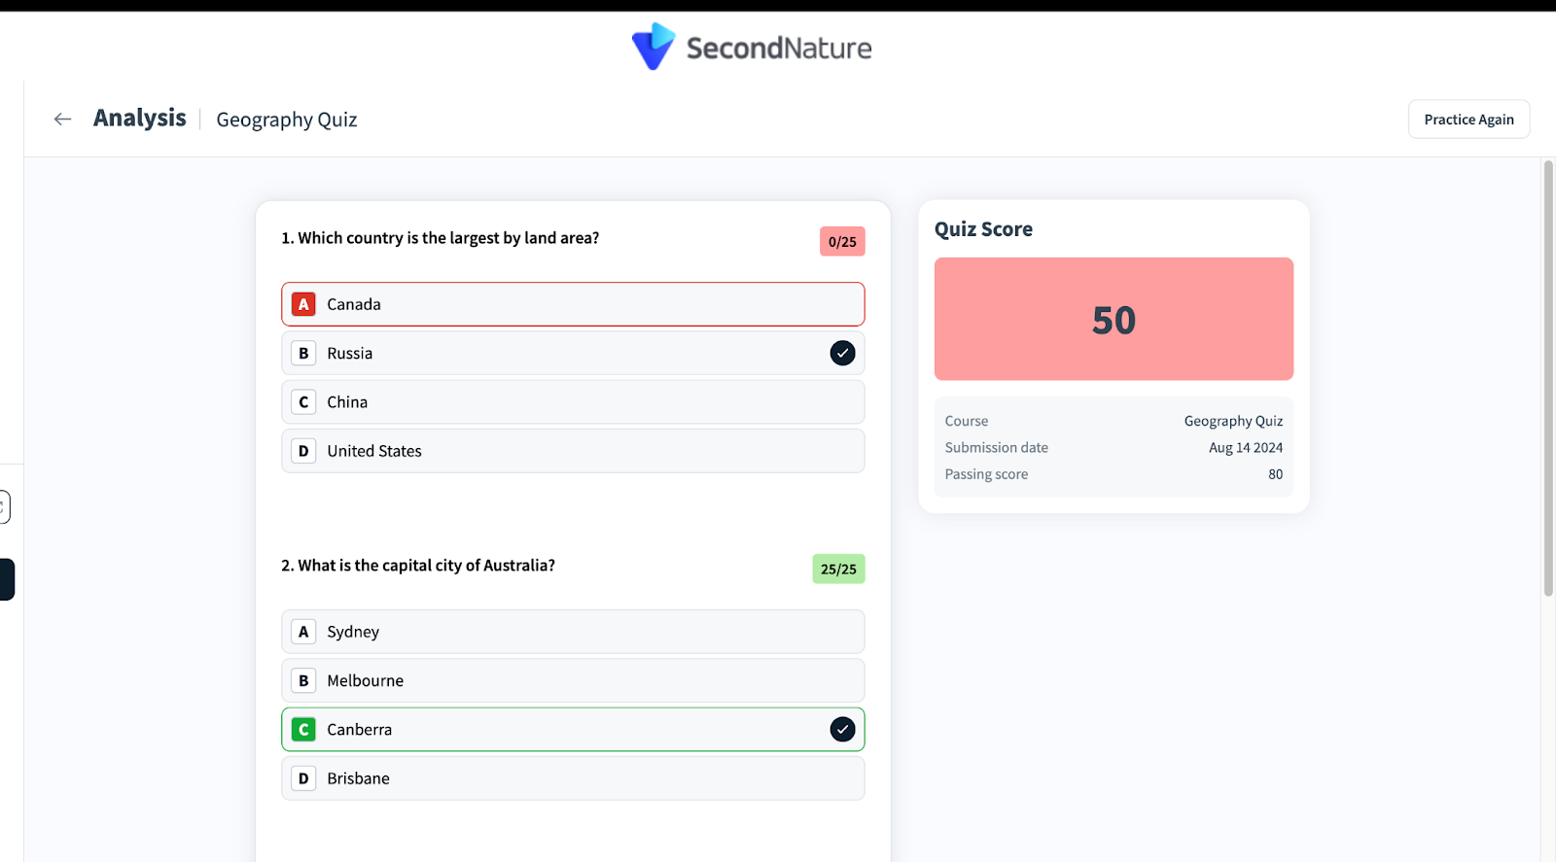Click the SecondNature wordmark text
This screenshot has height=862, width=1556.
(779, 48)
